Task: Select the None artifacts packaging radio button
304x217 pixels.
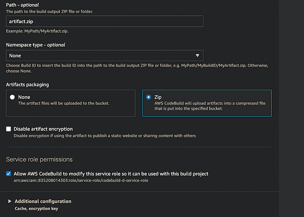Action: pyautogui.click(x=13, y=97)
